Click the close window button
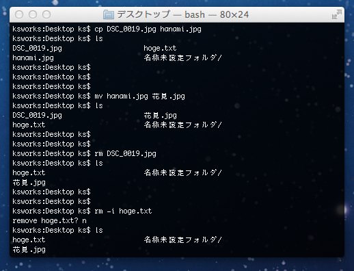This screenshot has width=354, height=271. click(19, 14)
